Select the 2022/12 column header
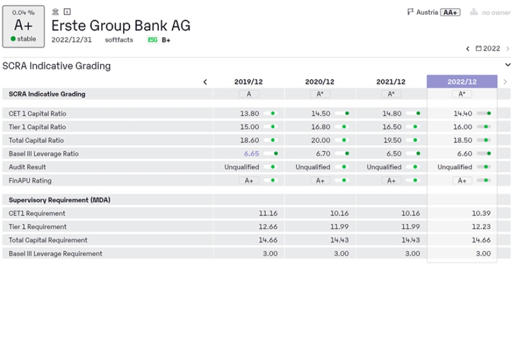Image resolution: width=518 pixels, height=359 pixels. click(x=462, y=82)
